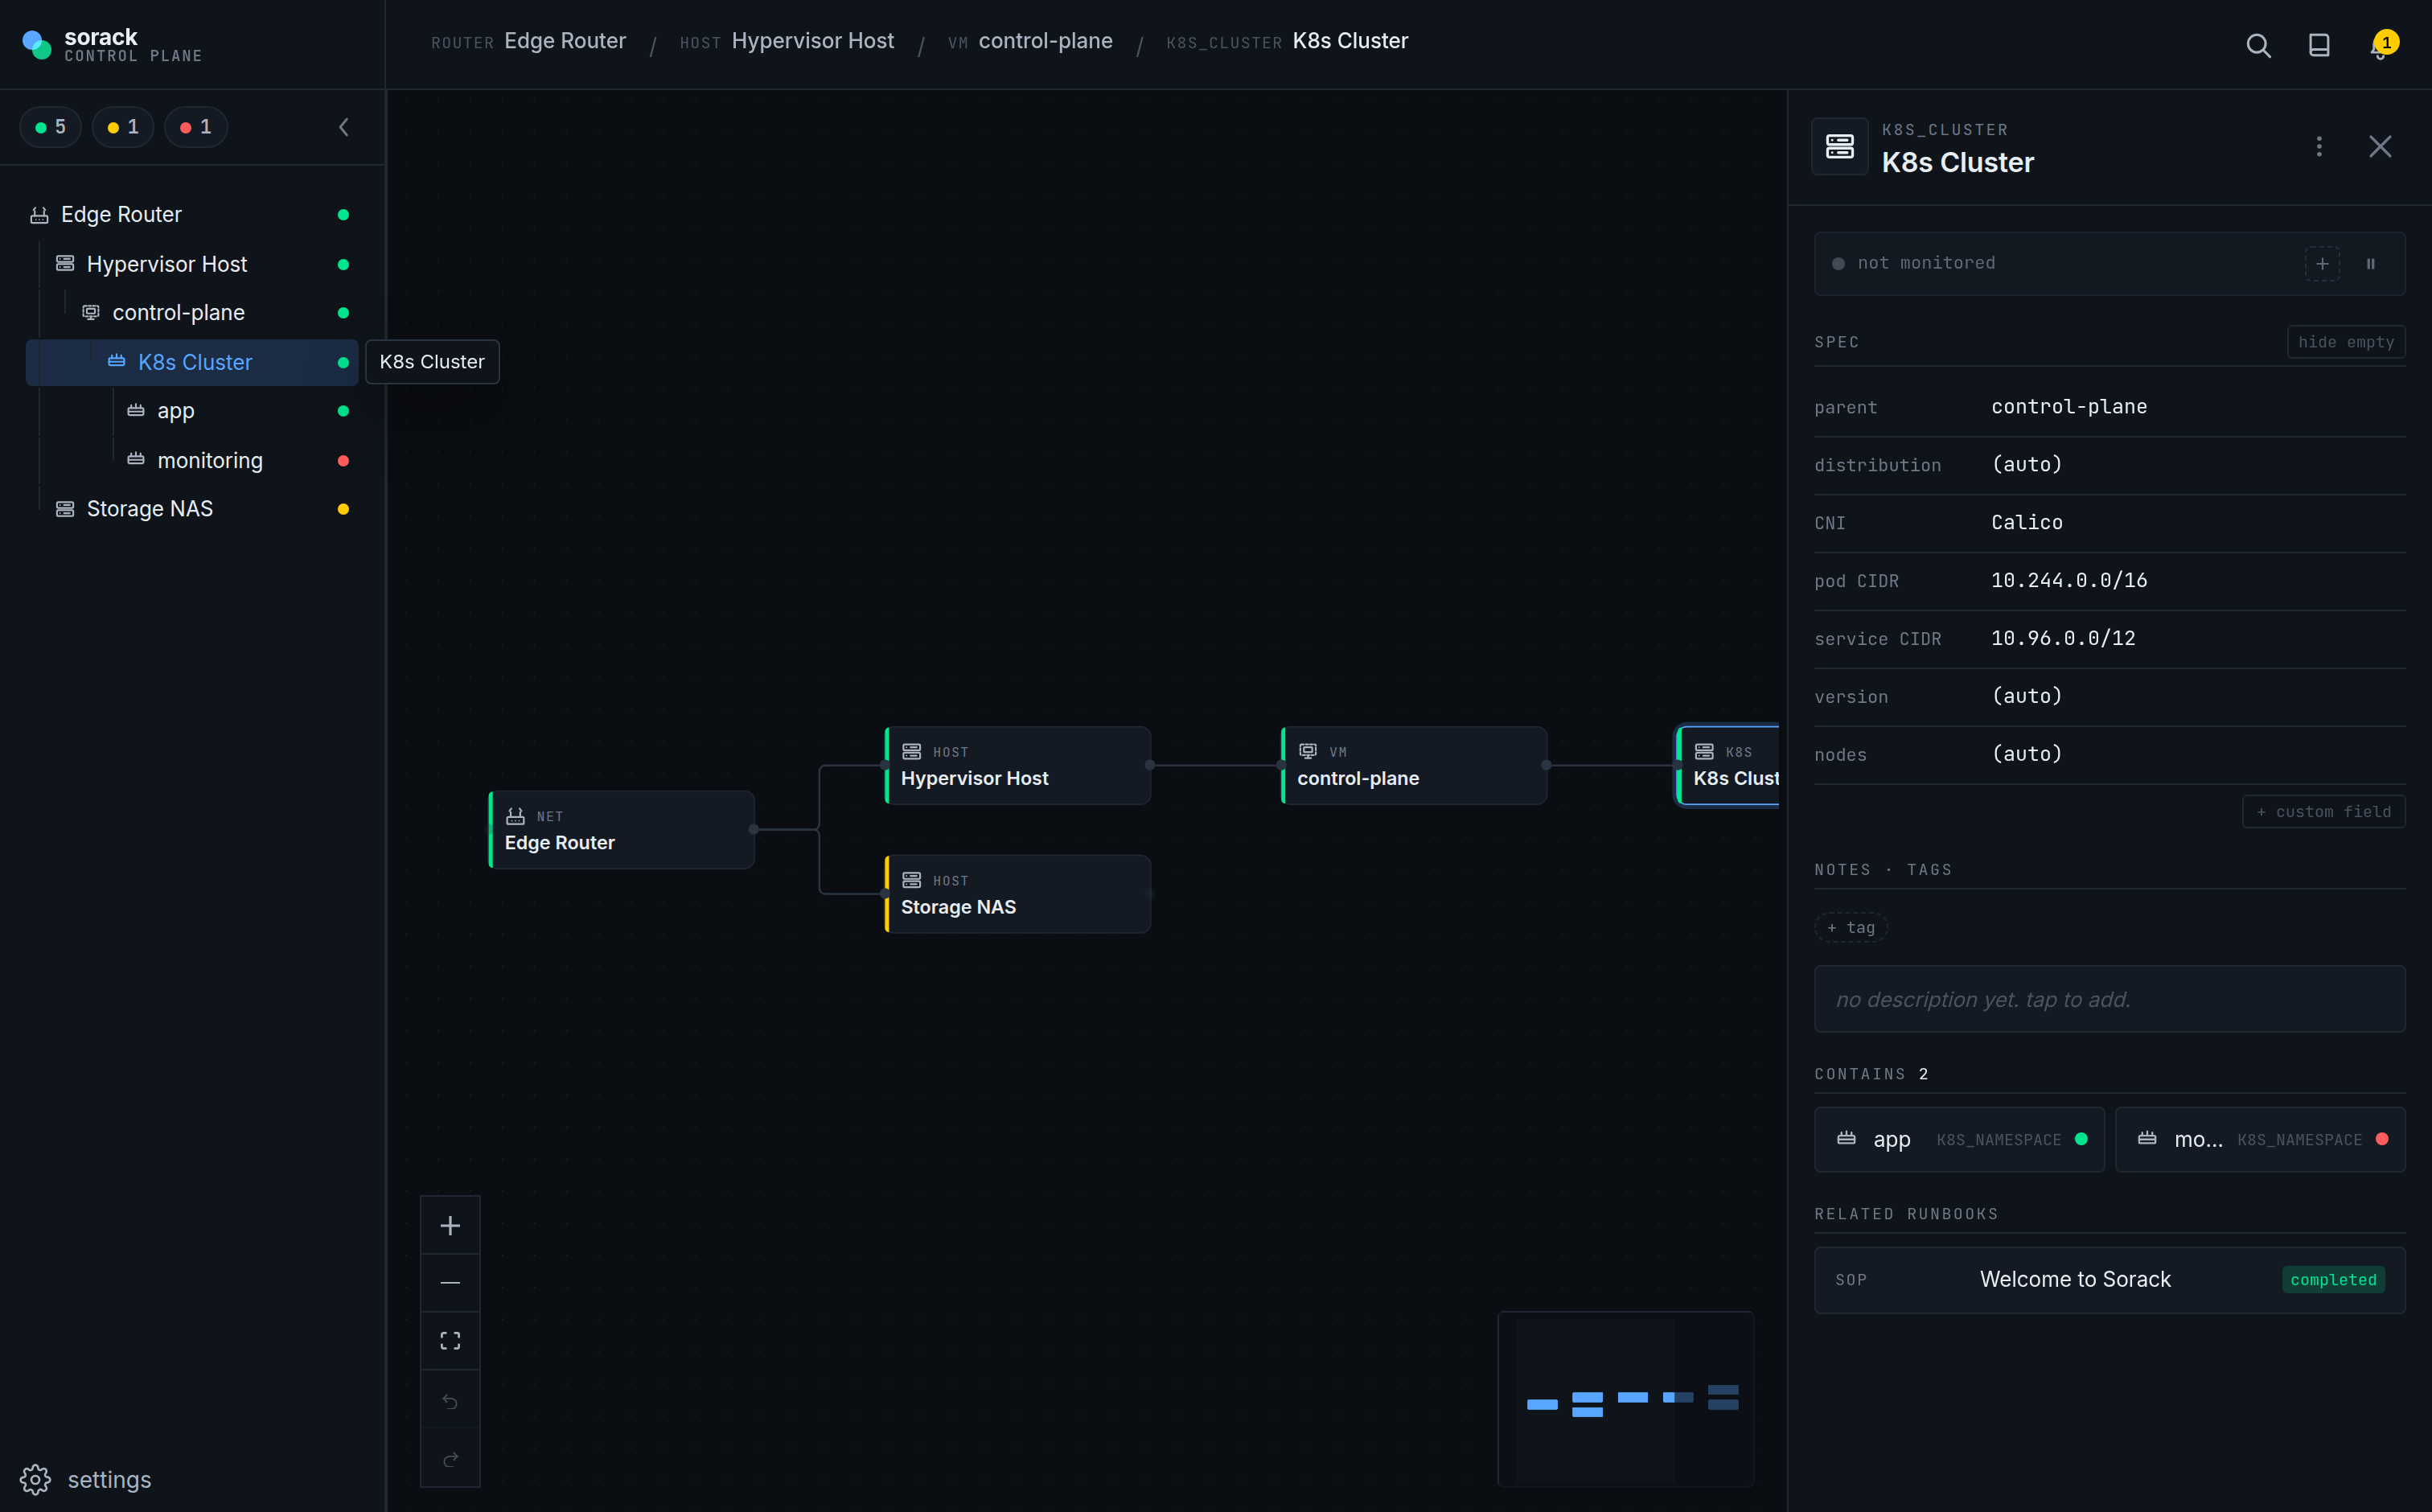
Task: Filter by 5 healthy status chip
Action: coord(51,127)
